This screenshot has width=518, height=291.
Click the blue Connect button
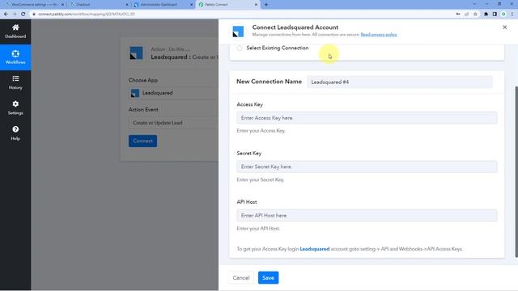coord(142,141)
